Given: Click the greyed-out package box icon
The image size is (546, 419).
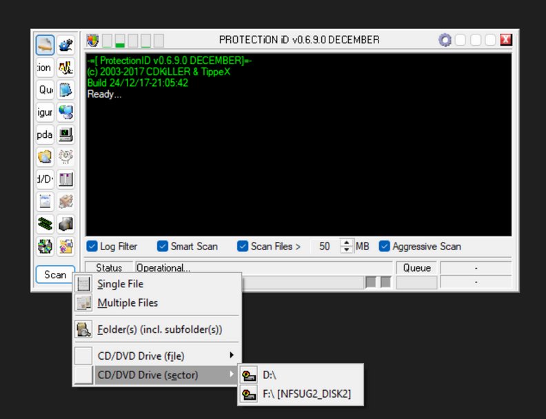Looking at the screenshot, I should tap(65, 201).
